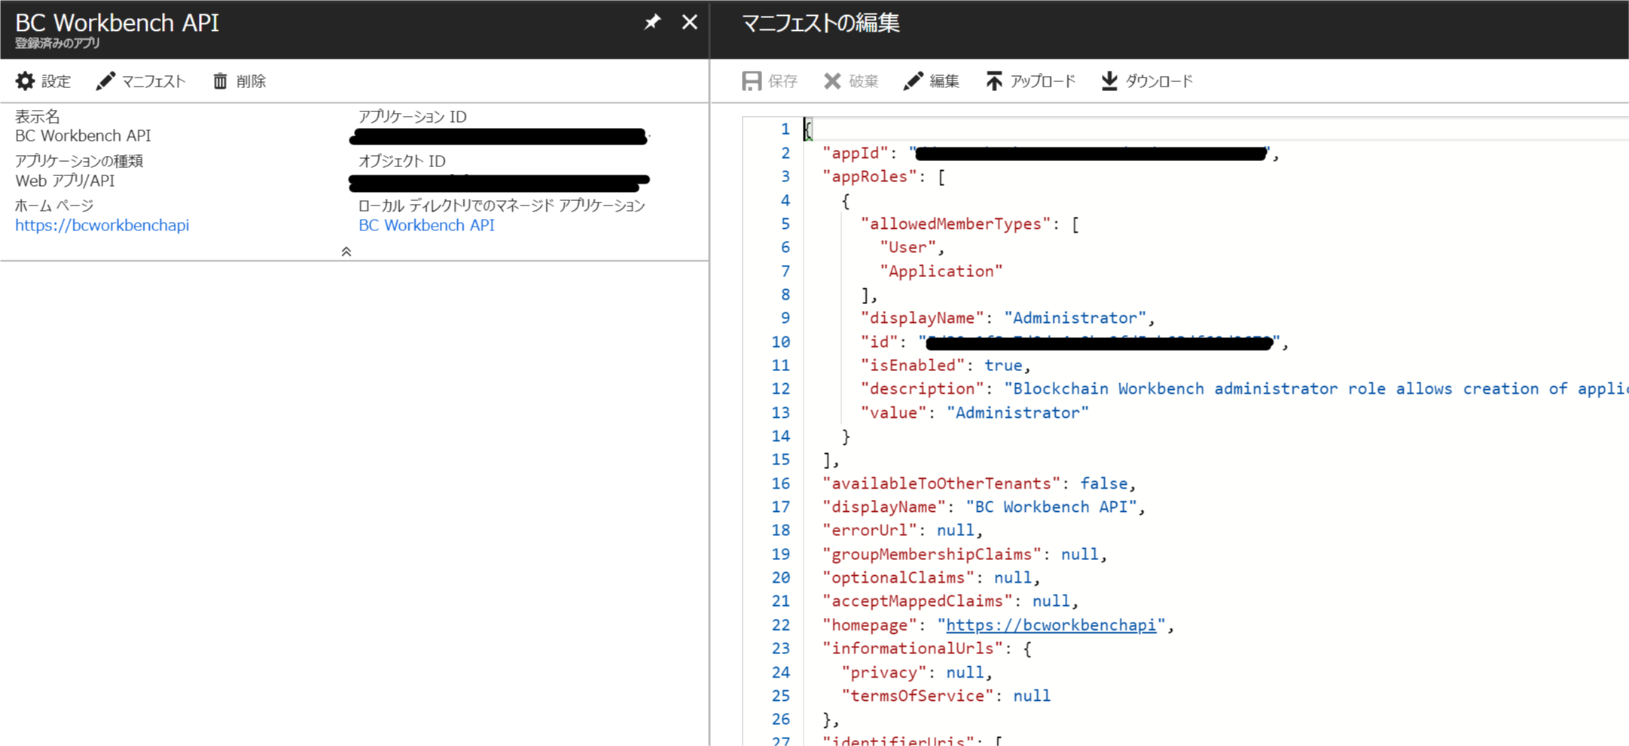This screenshot has height=746, width=1629.
Task: Open the 設定 settings gear
Action: point(25,81)
